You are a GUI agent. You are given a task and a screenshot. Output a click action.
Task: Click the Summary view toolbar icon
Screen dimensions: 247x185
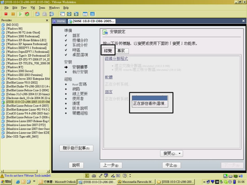click(x=85, y=14)
